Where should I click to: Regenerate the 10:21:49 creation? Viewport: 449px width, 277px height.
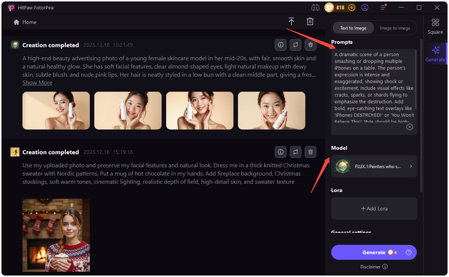(296, 45)
